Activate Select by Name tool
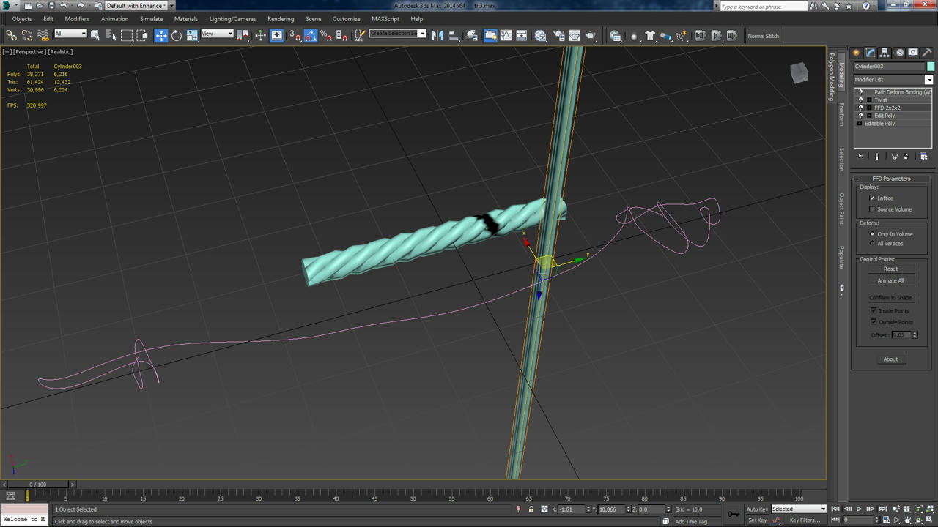Viewport: 938px width, 527px height. (x=111, y=35)
